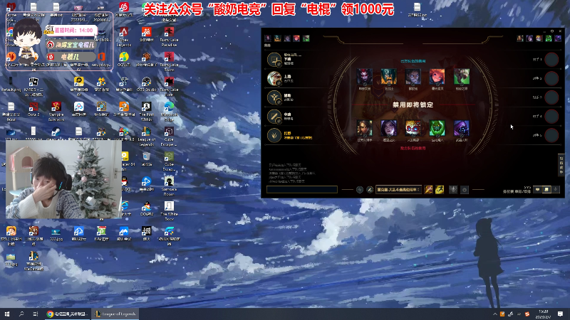
Task: Click the round rune icon left of the edit-rune pencil
Action: coord(360,190)
